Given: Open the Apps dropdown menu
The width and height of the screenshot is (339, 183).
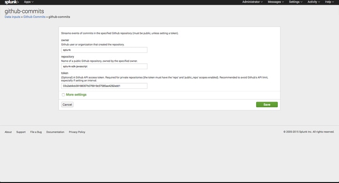Looking at the screenshot, I should tap(29, 2).
